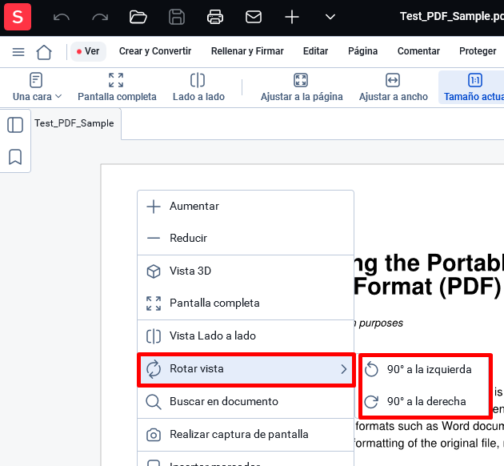Go to the Home screen icon
Viewport: 504px width, 466px height.
tap(44, 52)
